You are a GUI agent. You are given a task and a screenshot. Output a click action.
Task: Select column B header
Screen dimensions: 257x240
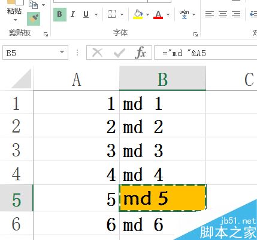coord(162,78)
